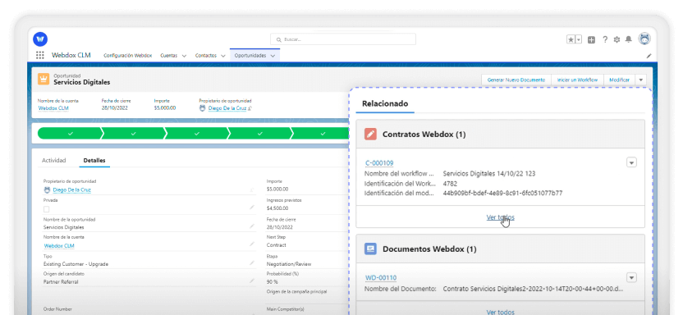The height and width of the screenshot is (315, 683).
Task: Open the Contratos Webdox (1) heading
Action: (x=424, y=135)
